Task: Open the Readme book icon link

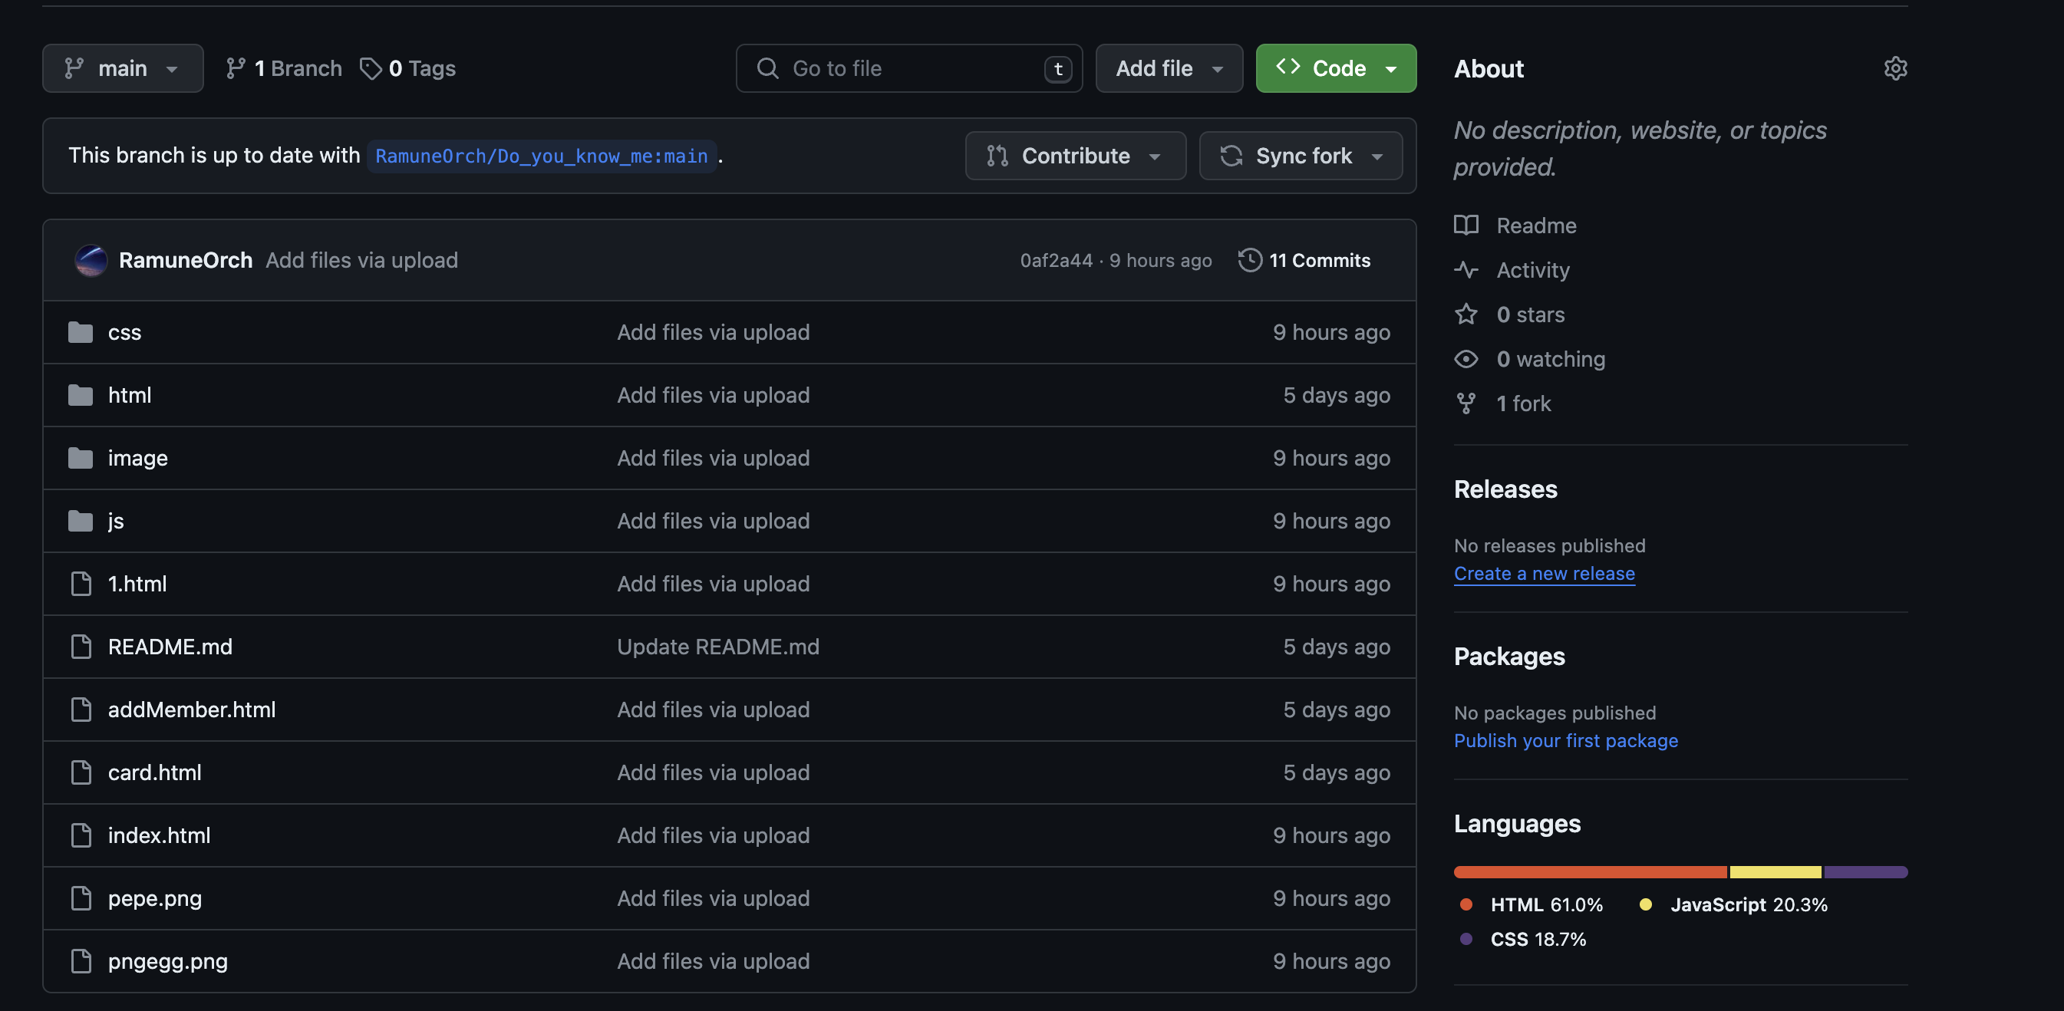Action: click(1466, 225)
